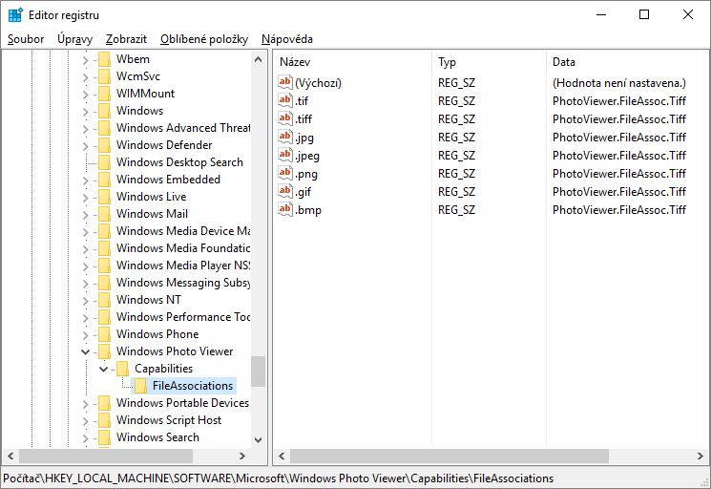Click the FileAssociations folder icon
Image resolution: width=711 pixels, height=489 pixels.
tap(140, 386)
